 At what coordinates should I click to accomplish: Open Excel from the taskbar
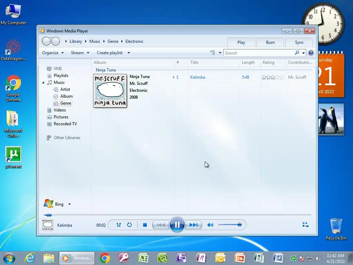point(143,258)
